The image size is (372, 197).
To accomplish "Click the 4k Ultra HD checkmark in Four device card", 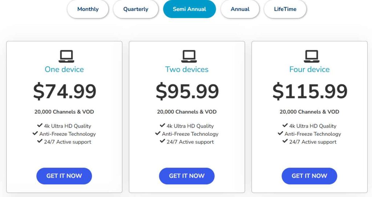I will coord(285,126).
